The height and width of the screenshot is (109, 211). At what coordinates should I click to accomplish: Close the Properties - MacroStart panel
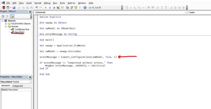point(30,77)
